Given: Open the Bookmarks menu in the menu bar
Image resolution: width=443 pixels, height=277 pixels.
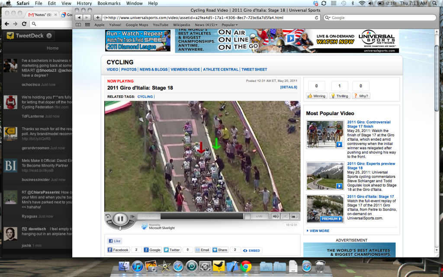Looking at the screenshot, I should pos(109,3).
